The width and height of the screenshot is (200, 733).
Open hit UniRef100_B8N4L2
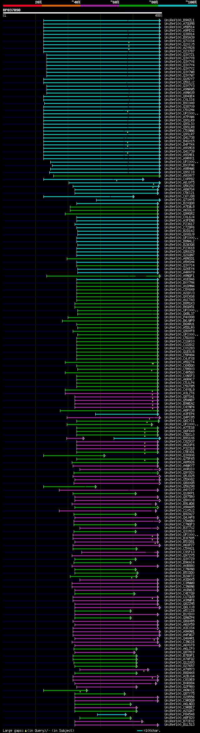(x=179, y=241)
